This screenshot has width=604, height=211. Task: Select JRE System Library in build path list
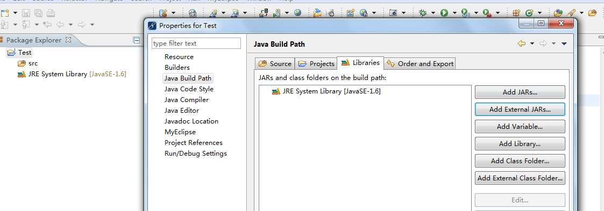326,91
